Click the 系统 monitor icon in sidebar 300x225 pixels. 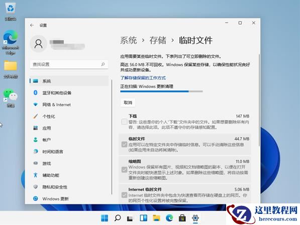click(x=36, y=81)
